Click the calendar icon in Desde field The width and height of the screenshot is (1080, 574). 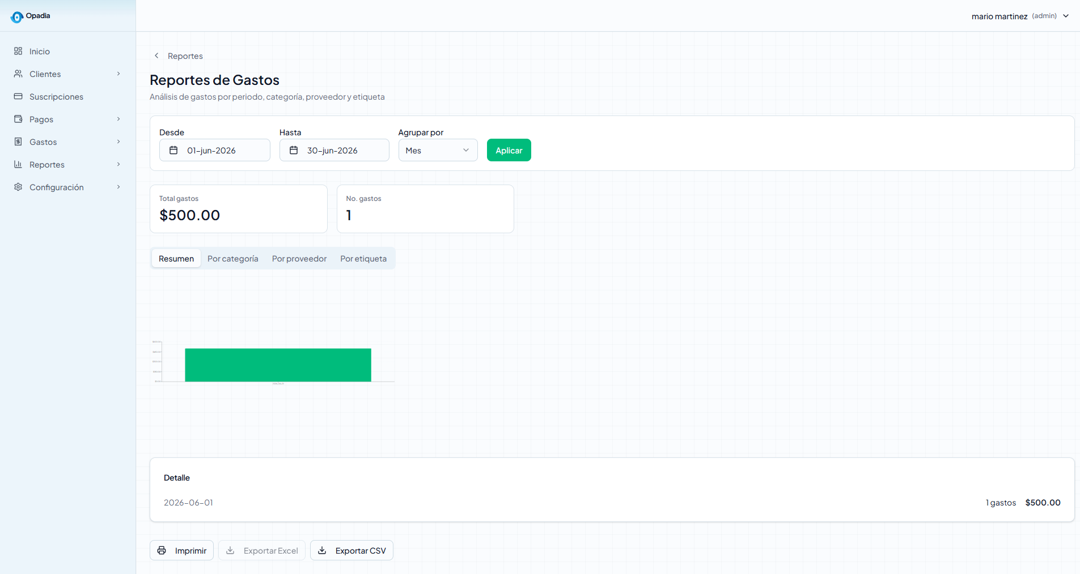click(x=174, y=150)
